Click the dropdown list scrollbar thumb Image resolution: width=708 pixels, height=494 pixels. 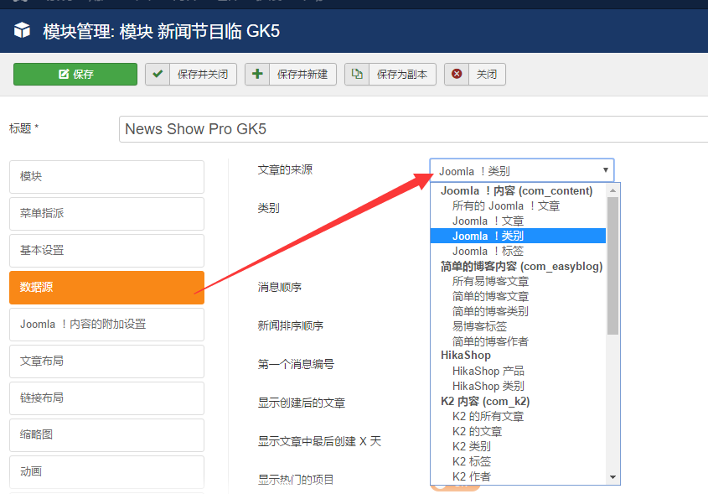click(x=612, y=266)
